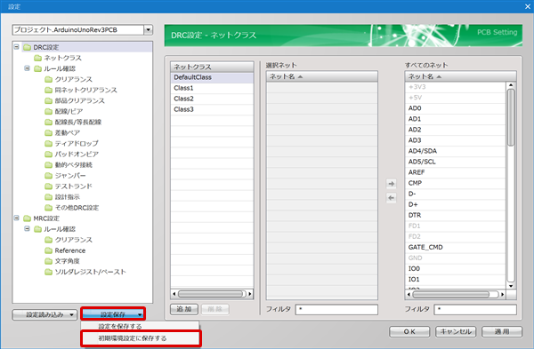
Task: Open the 設定保存 dropdown button
Action: point(113,314)
